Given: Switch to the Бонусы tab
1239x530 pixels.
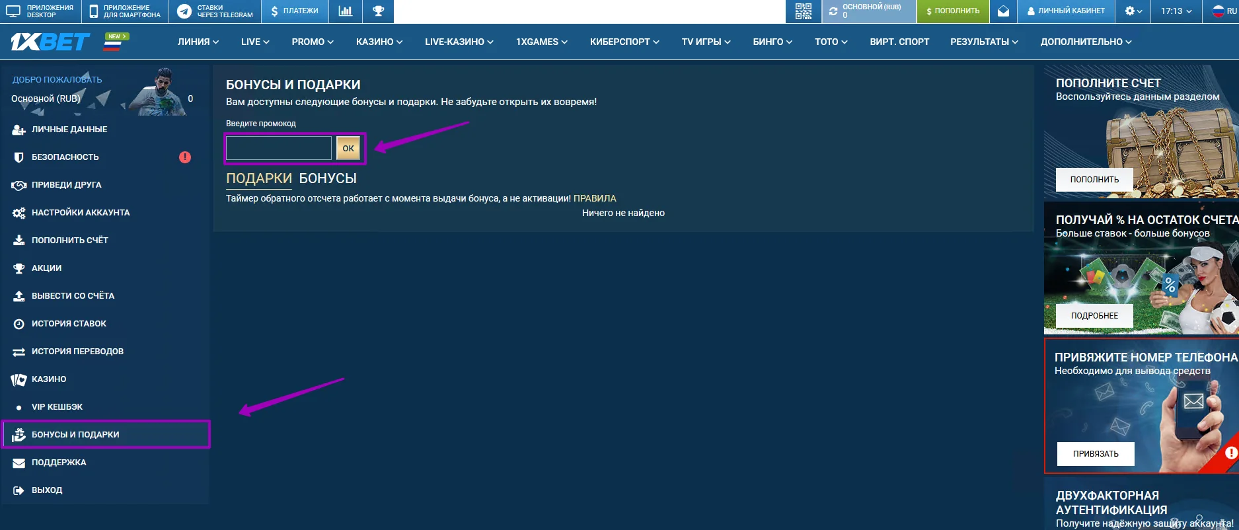Looking at the screenshot, I should point(328,178).
